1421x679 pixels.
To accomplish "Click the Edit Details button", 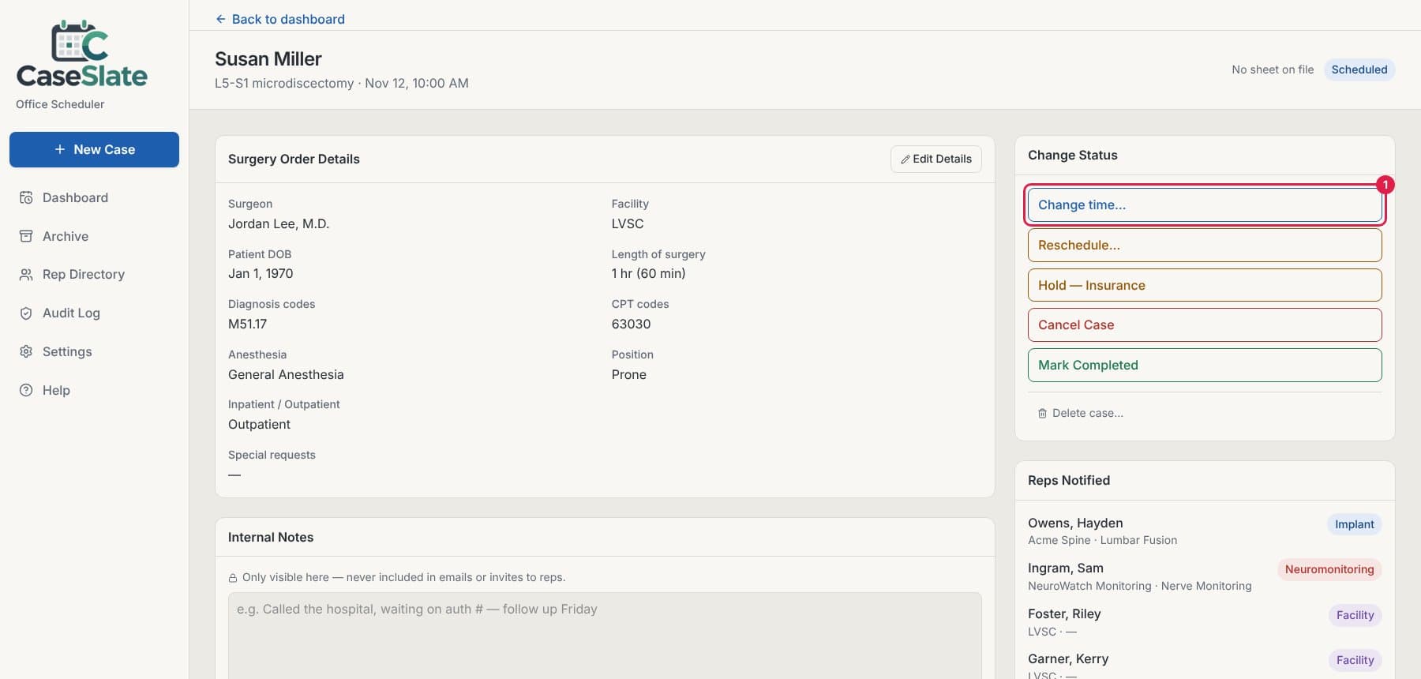I will (936, 159).
